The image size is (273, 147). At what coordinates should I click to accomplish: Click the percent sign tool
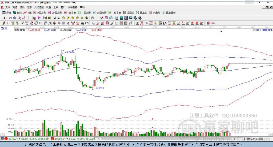click(x=146, y=23)
